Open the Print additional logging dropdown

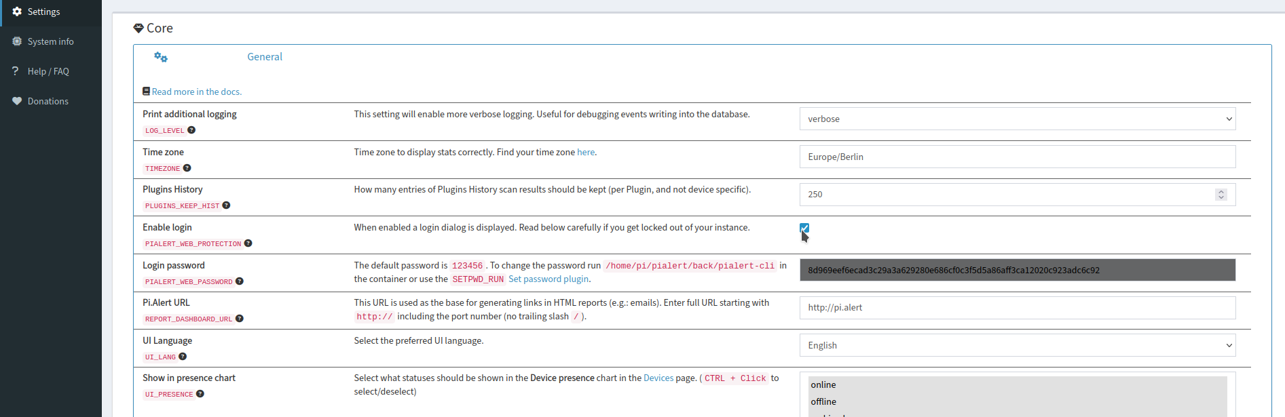[1017, 119]
